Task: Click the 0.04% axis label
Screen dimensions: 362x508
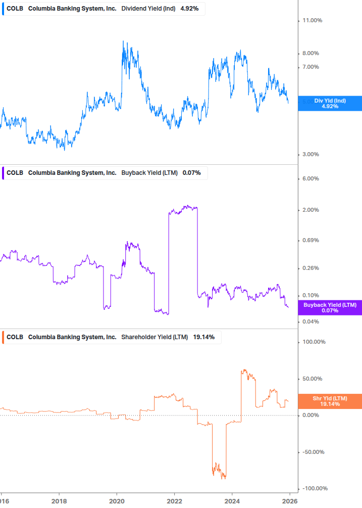Action: [x=311, y=321]
